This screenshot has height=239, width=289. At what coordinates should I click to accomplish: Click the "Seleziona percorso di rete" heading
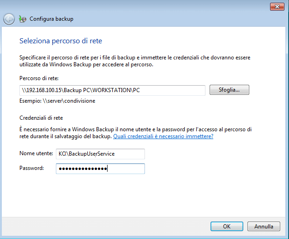(60, 41)
